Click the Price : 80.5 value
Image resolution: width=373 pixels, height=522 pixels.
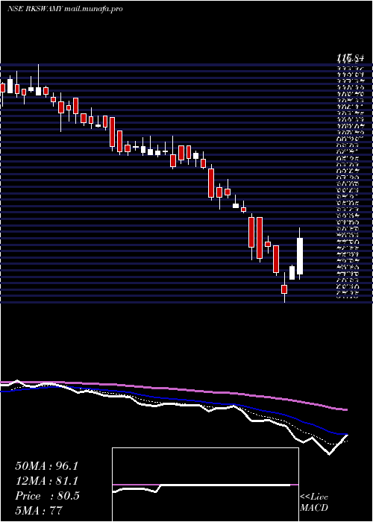click(x=47, y=496)
